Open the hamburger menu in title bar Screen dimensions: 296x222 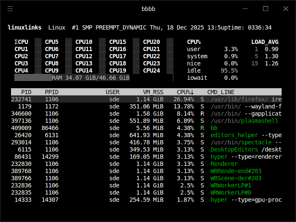point(10,8)
